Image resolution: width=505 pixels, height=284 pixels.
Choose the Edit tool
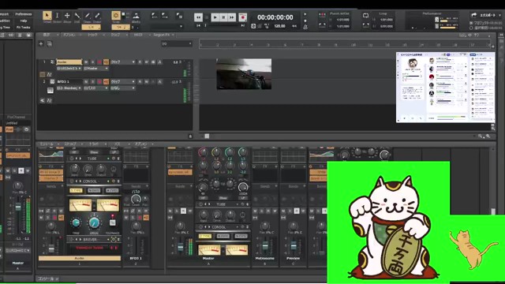point(77,16)
